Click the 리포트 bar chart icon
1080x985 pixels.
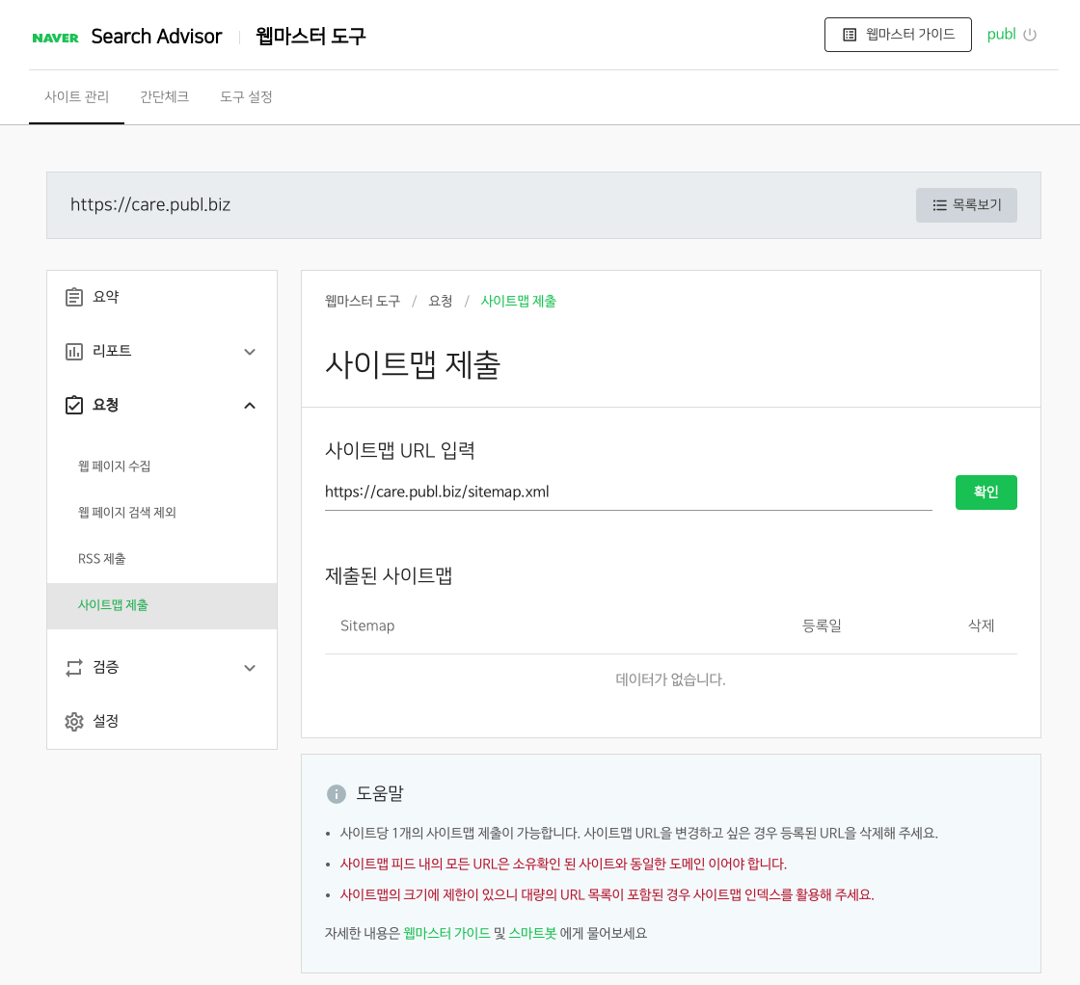click(x=75, y=351)
